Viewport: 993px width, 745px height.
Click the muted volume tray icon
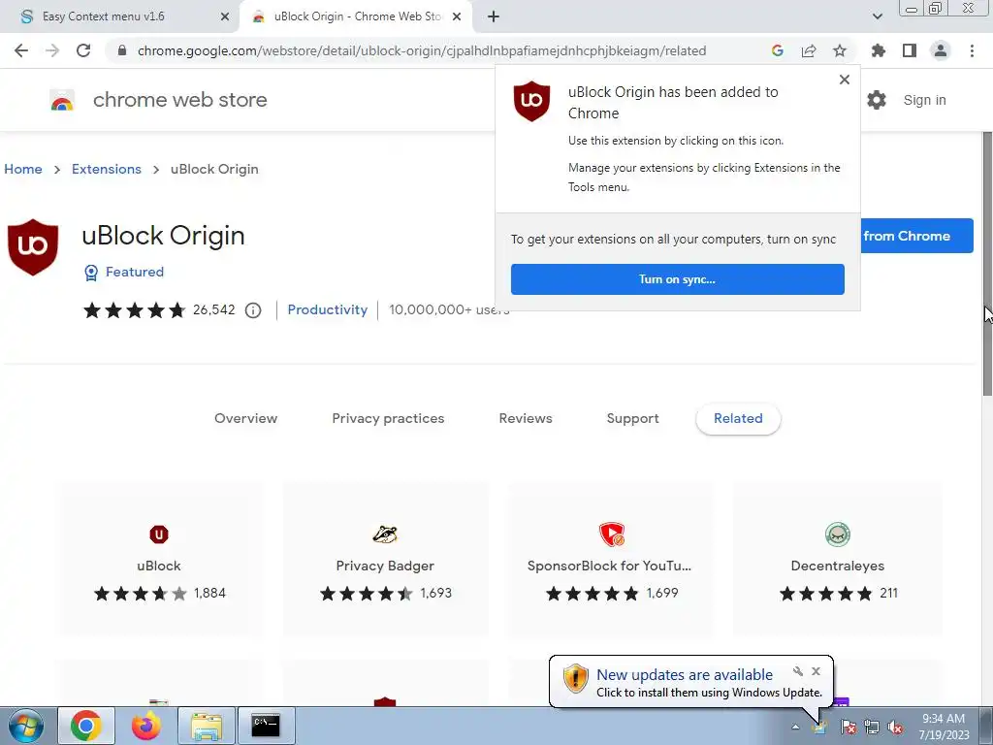pos(895,728)
